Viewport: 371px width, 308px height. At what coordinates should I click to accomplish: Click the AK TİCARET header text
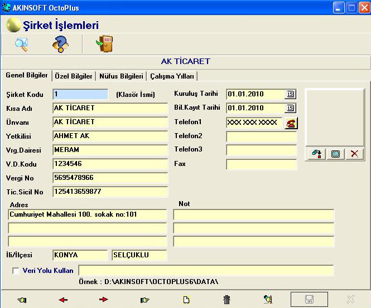[x=185, y=61]
